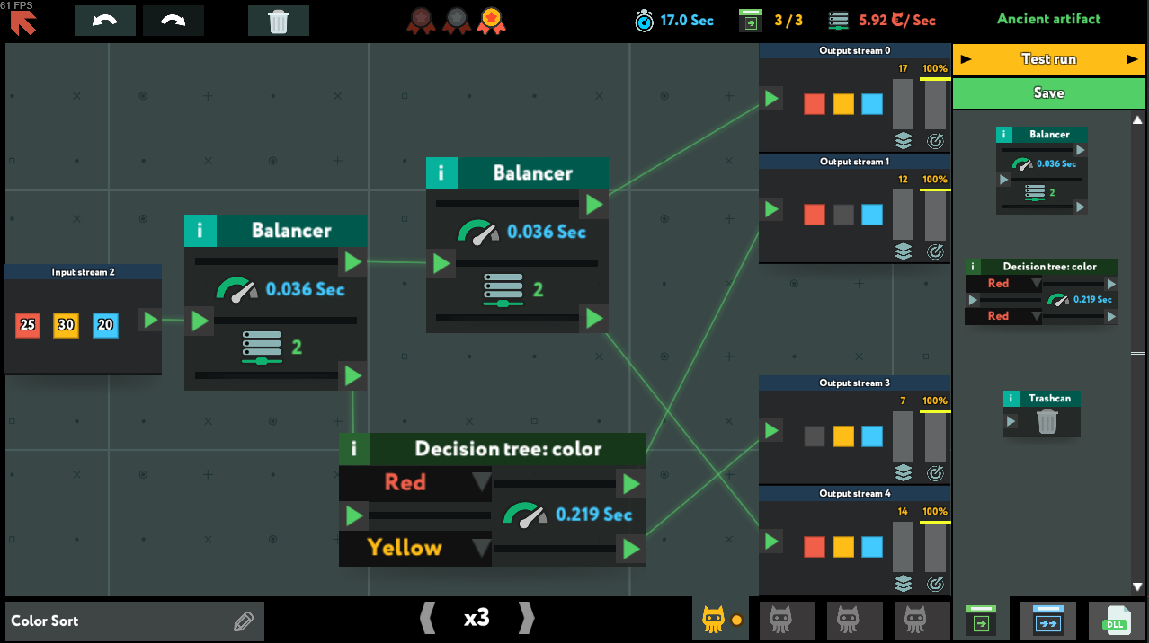Image resolution: width=1149 pixels, height=643 pixels.
Task: Click the pencil icon to rename Color Sort
Action: (x=243, y=621)
